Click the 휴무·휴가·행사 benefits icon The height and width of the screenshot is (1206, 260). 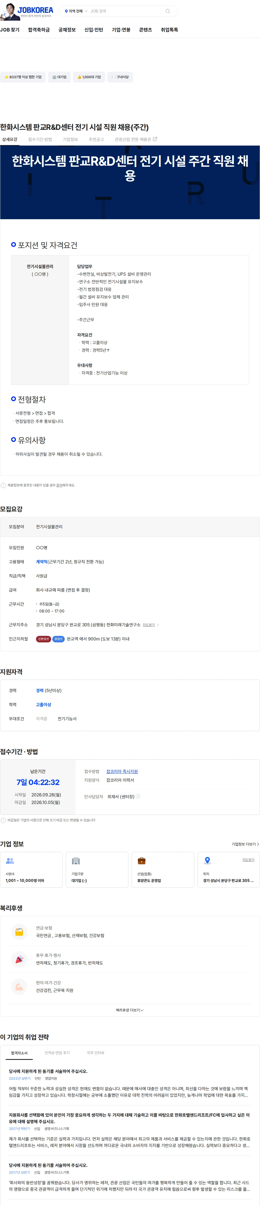19,959
